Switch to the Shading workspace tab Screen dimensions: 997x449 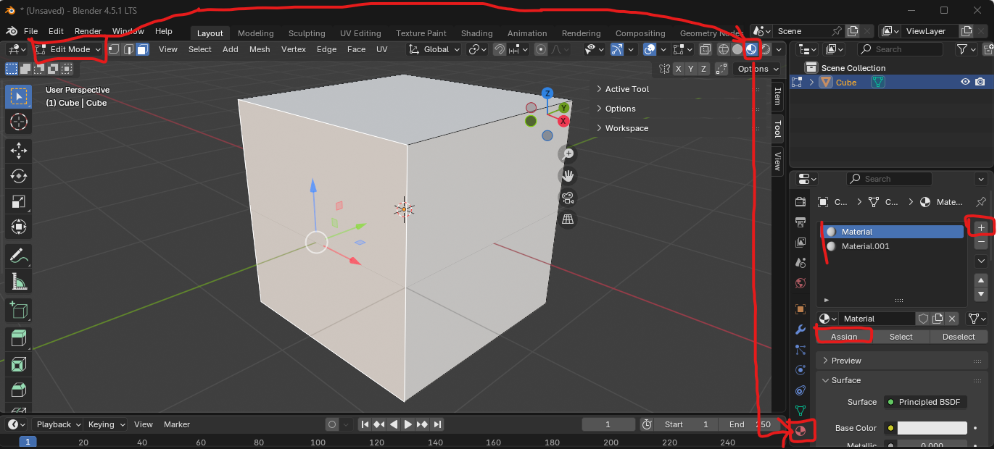[x=476, y=33]
